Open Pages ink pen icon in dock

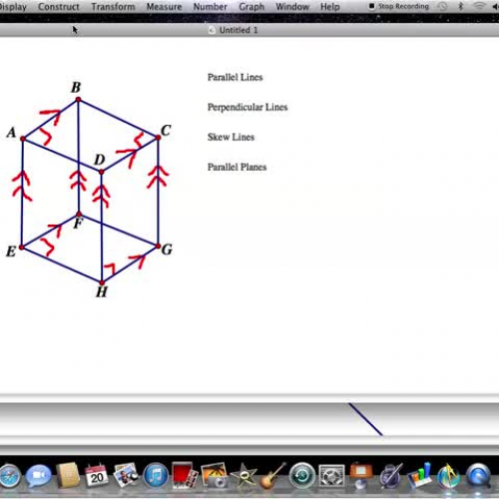390,476
